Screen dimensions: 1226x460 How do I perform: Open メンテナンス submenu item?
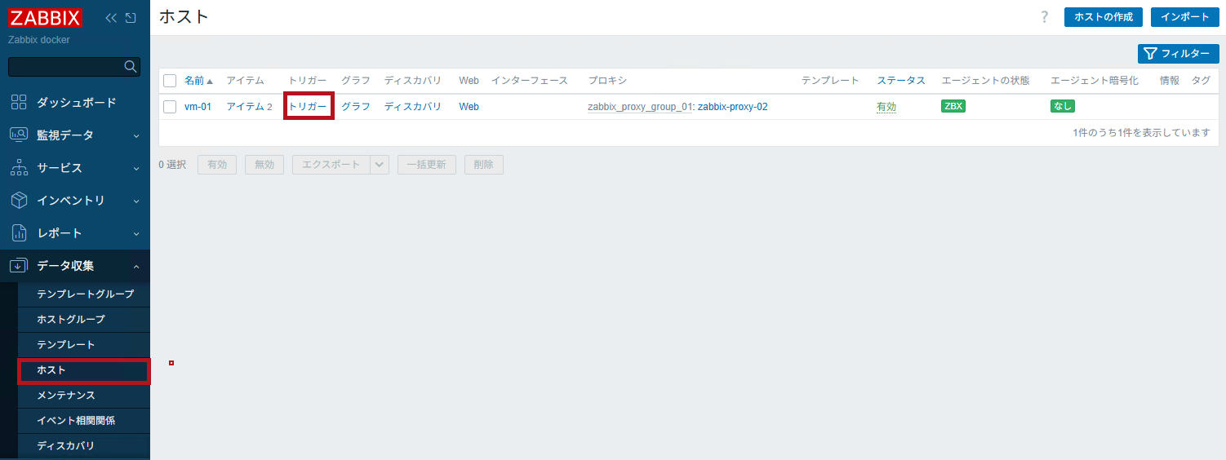[84, 396]
